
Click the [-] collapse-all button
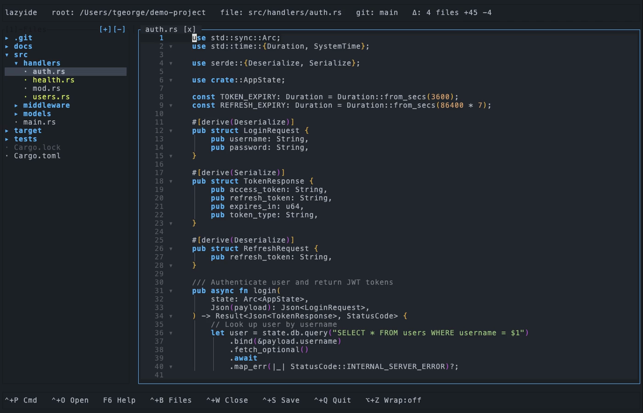119,29
